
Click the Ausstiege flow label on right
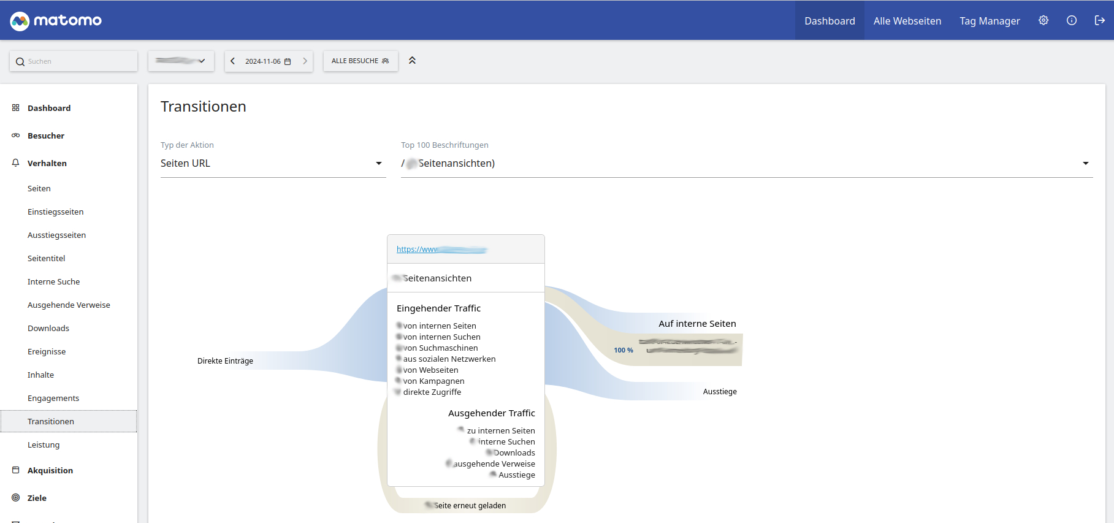coord(720,392)
